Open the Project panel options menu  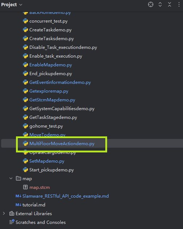coord(179,4)
